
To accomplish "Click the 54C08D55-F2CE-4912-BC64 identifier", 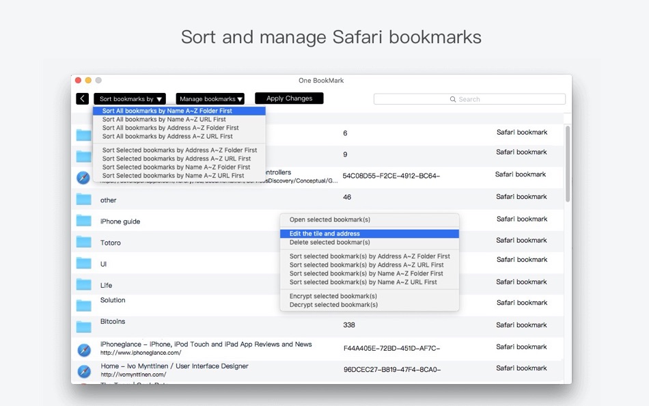I will 391,176.
